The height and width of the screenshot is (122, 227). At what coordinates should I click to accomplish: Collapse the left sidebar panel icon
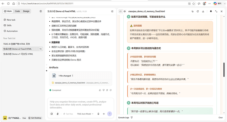pyautogui.click(x=41, y=11)
